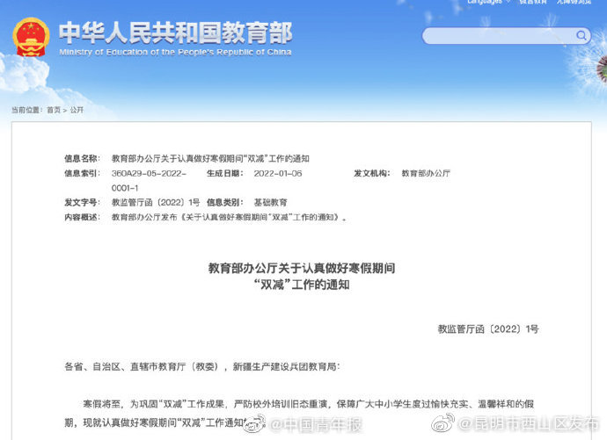Click the 生成日期 value 2022-01-06
Screen dimensions: 607x440
(x=278, y=173)
